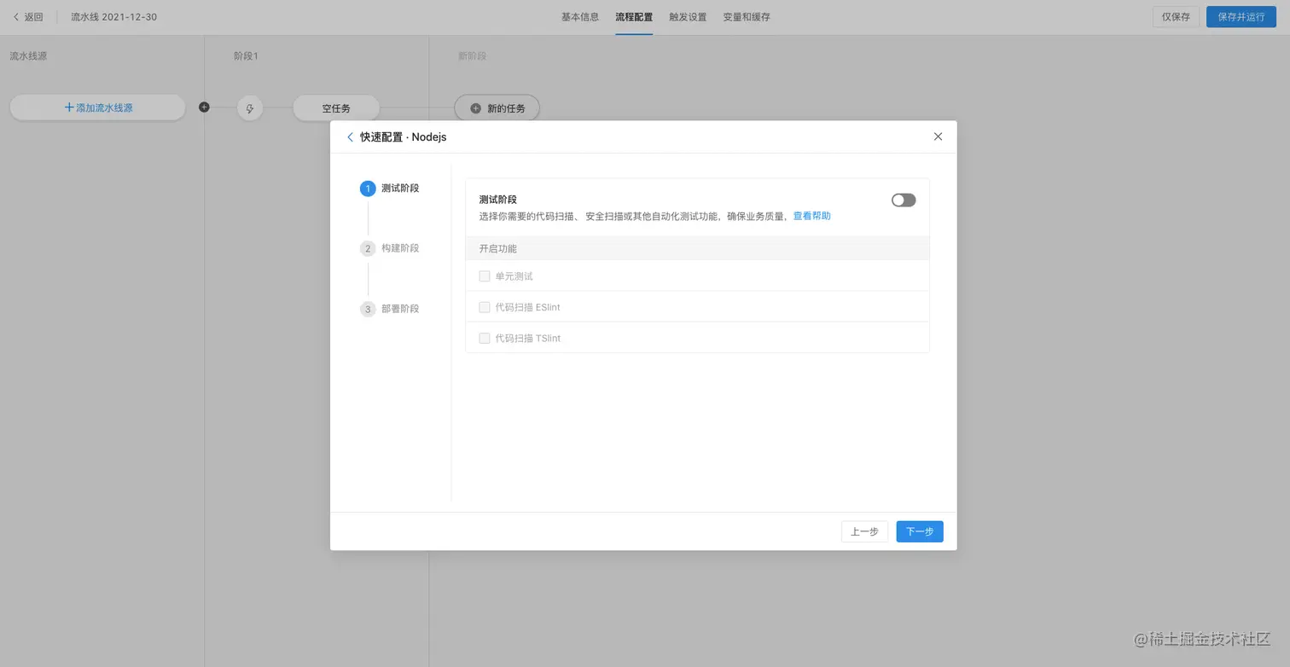Screen dimensions: 1290x667
Task: Click the 上一步 button
Action: click(864, 531)
